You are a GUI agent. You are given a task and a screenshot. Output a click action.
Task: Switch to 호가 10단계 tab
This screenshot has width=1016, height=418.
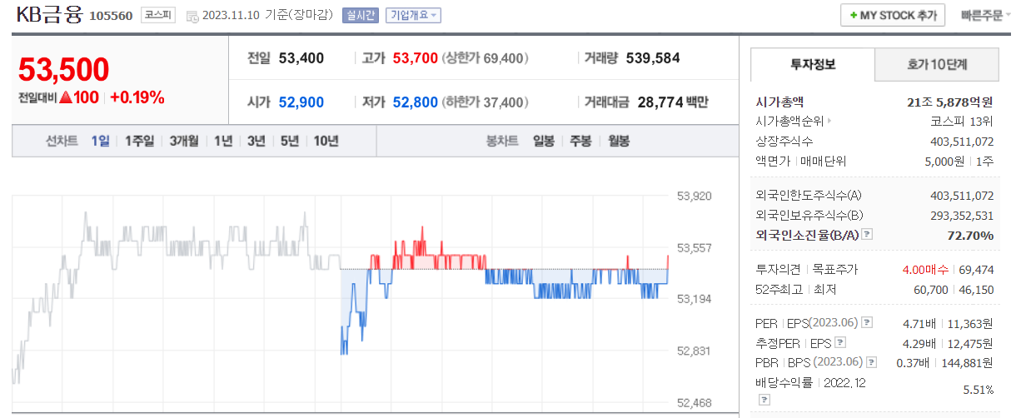tap(937, 64)
